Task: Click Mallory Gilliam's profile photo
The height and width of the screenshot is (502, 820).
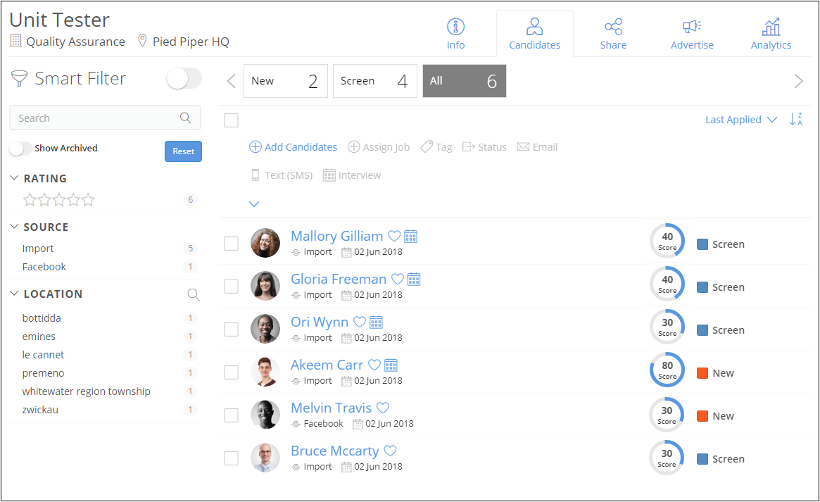Action: [265, 244]
